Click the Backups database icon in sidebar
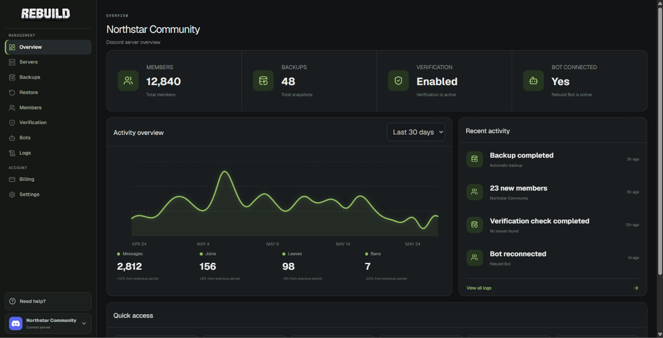The image size is (663, 338). [12, 77]
